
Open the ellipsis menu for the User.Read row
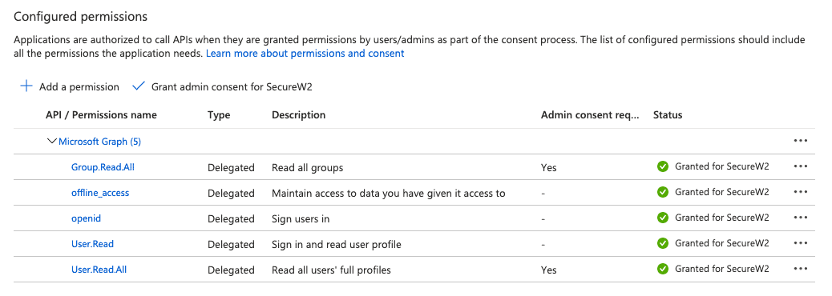(800, 242)
